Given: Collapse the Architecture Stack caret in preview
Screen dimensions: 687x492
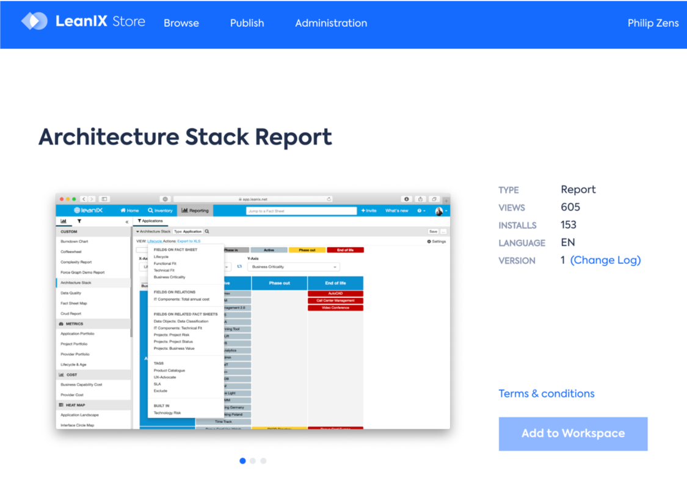Looking at the screenshot, I should click(137, 231).
